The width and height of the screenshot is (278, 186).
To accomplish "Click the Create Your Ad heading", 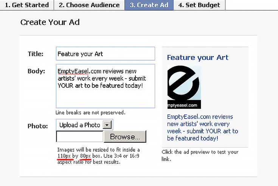I will 50,22.
